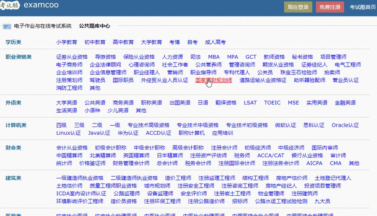Viewport: 377px width, 216px height.
Task: Select the 成人高考 link
Action: 215,42
